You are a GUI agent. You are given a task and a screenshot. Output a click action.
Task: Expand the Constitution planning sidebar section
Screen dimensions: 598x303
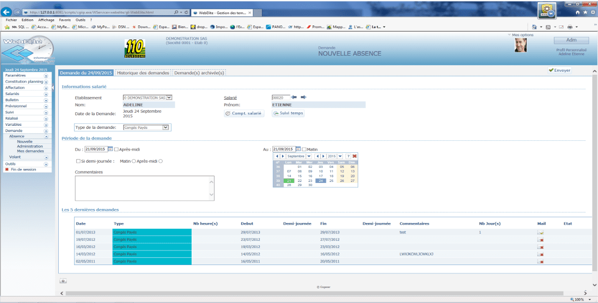click(x=46, y=82)
